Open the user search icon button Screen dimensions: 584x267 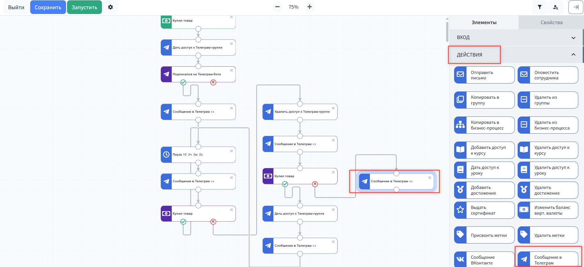coord(555,7)
